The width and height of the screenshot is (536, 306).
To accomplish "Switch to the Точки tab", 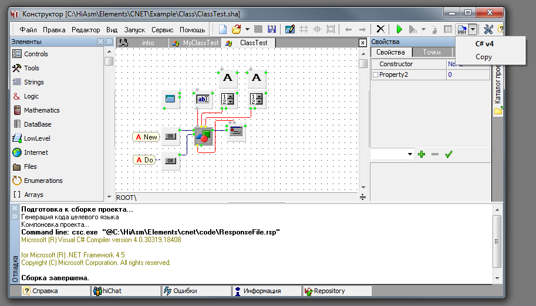I will (x=432, y=52).
